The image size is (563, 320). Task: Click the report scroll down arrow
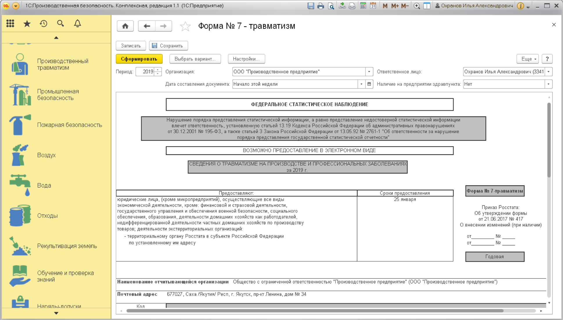click(x=549, y=303)
